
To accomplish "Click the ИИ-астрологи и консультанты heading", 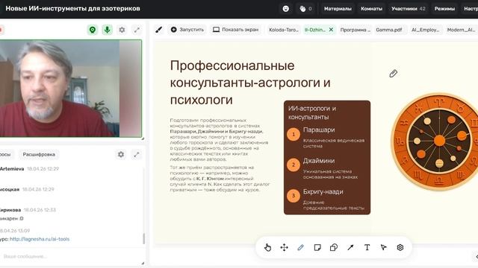I will click(x=312, y=112).
